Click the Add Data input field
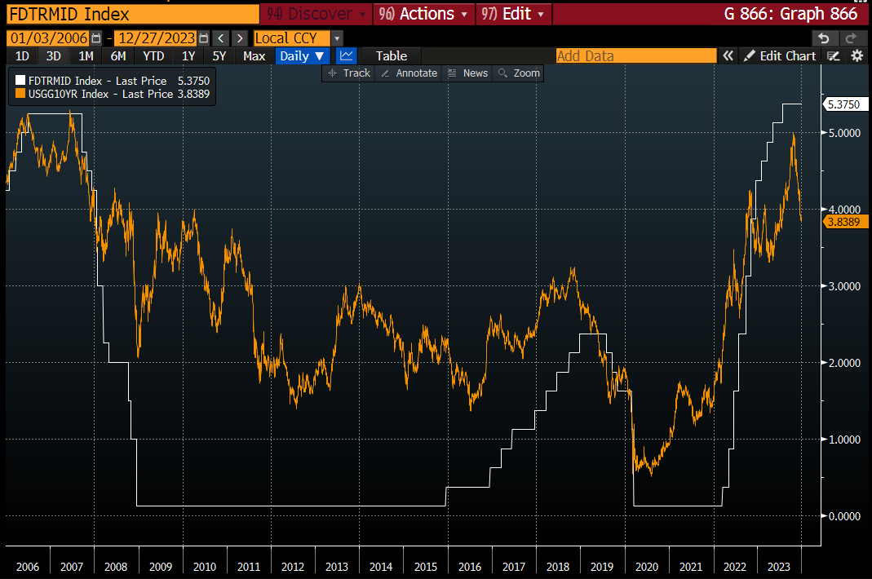872x579 pixels. 636,55
